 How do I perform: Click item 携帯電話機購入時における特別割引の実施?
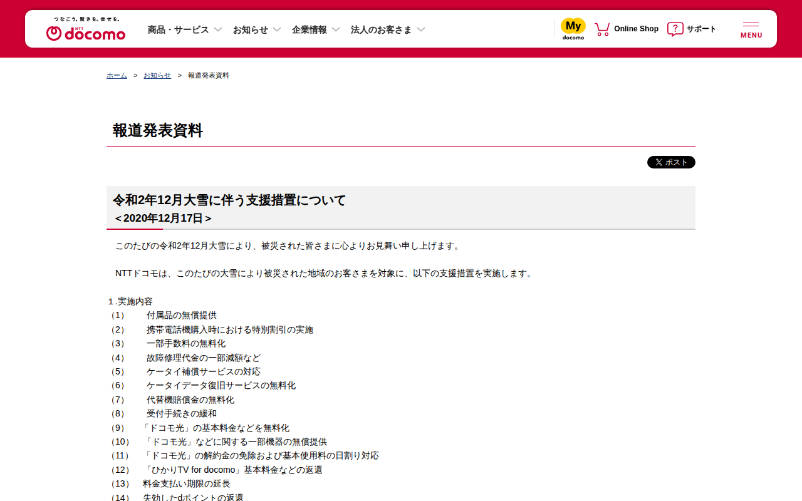click(x=230, y=329)
